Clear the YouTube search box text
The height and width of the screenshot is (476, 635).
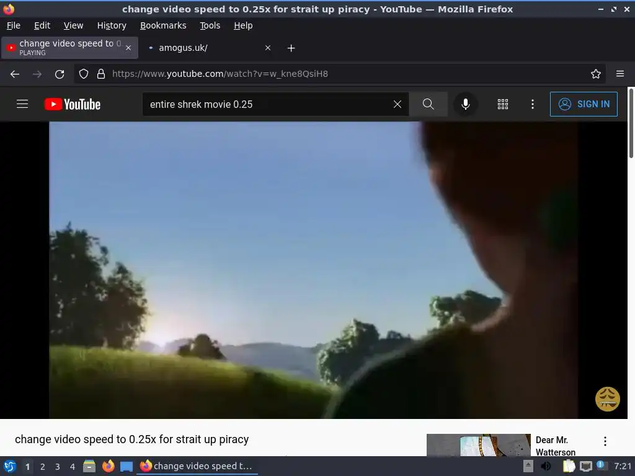point(397,104)
